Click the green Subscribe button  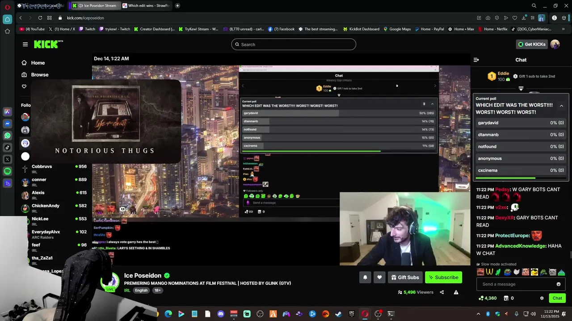coord(443,277)
